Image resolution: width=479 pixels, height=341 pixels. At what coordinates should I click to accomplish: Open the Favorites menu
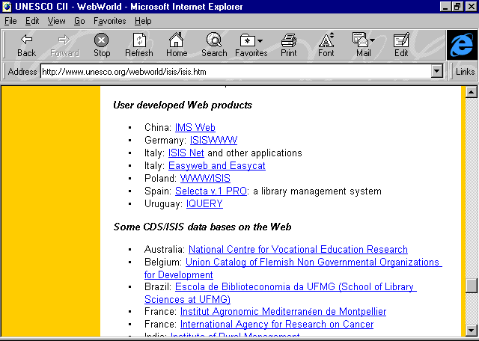click(110, 21)
